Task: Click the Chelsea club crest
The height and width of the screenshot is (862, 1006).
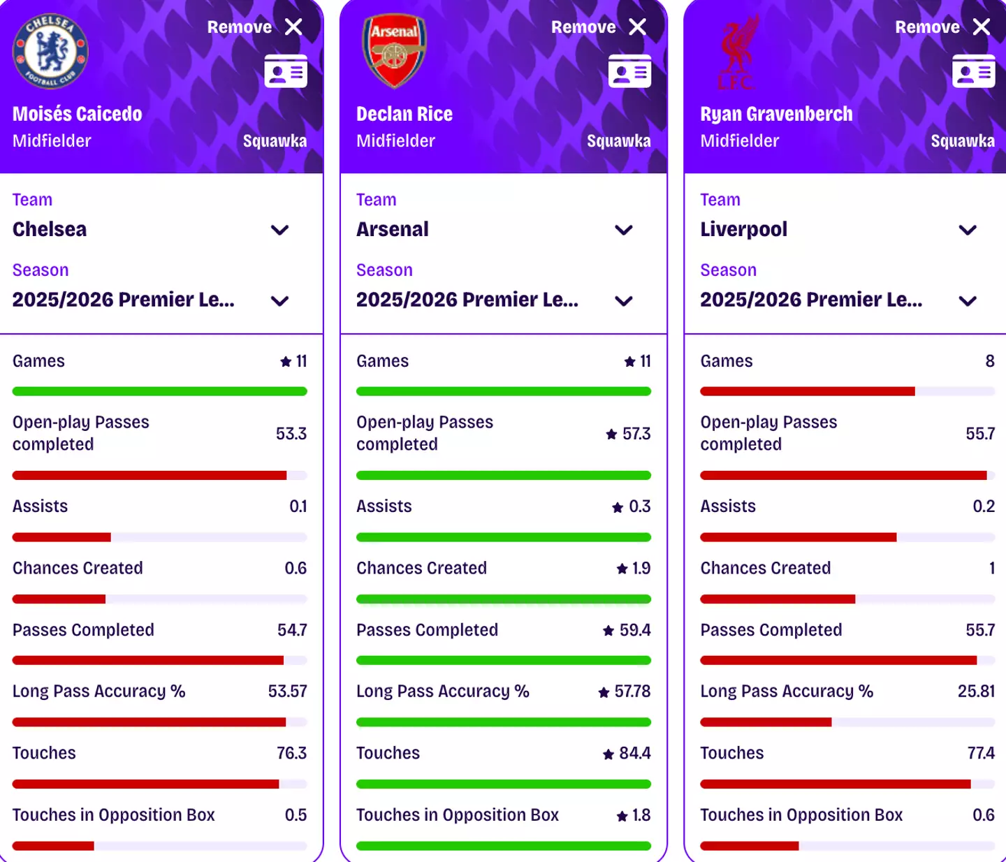Action: click(x=50, y=52)
